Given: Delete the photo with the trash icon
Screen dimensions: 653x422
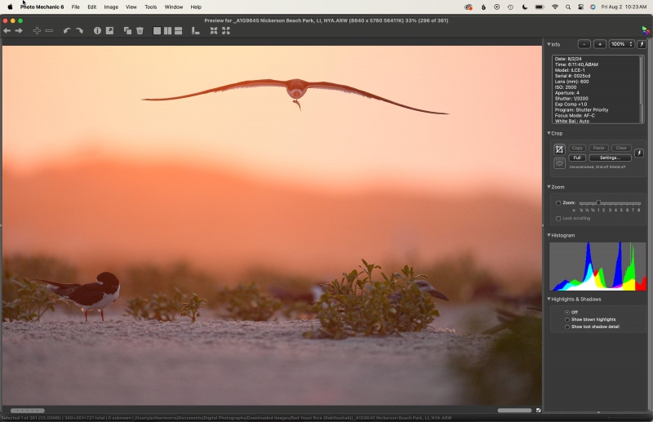Looking at the screenshot, I should (x=140, y=31).
